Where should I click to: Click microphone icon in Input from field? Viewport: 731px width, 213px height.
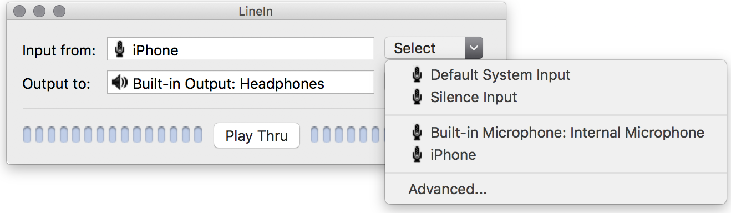pyautogui.click(x=119, y=50)
